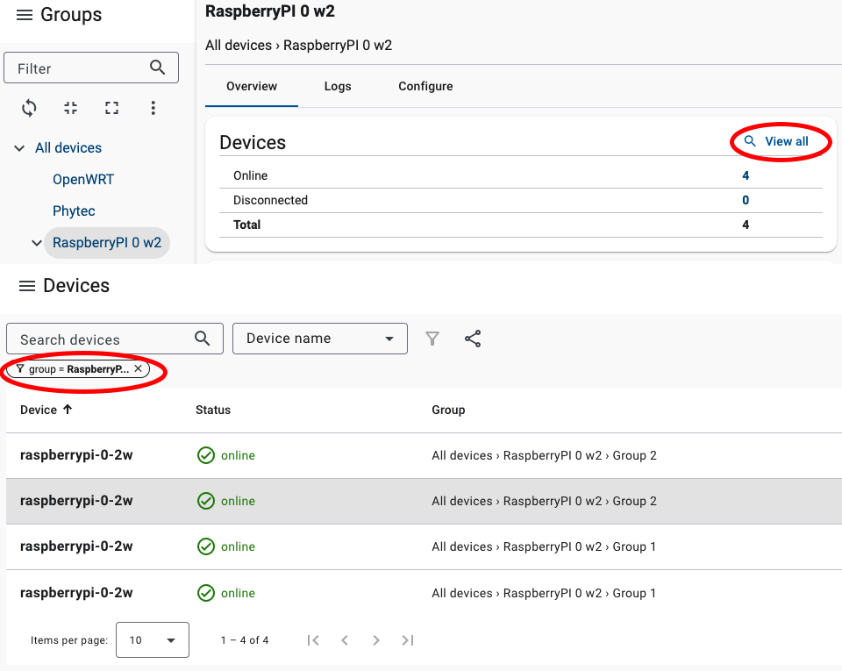Switch to the Logs tab
Screen dimensions: 842x671
tap(338, 86)
